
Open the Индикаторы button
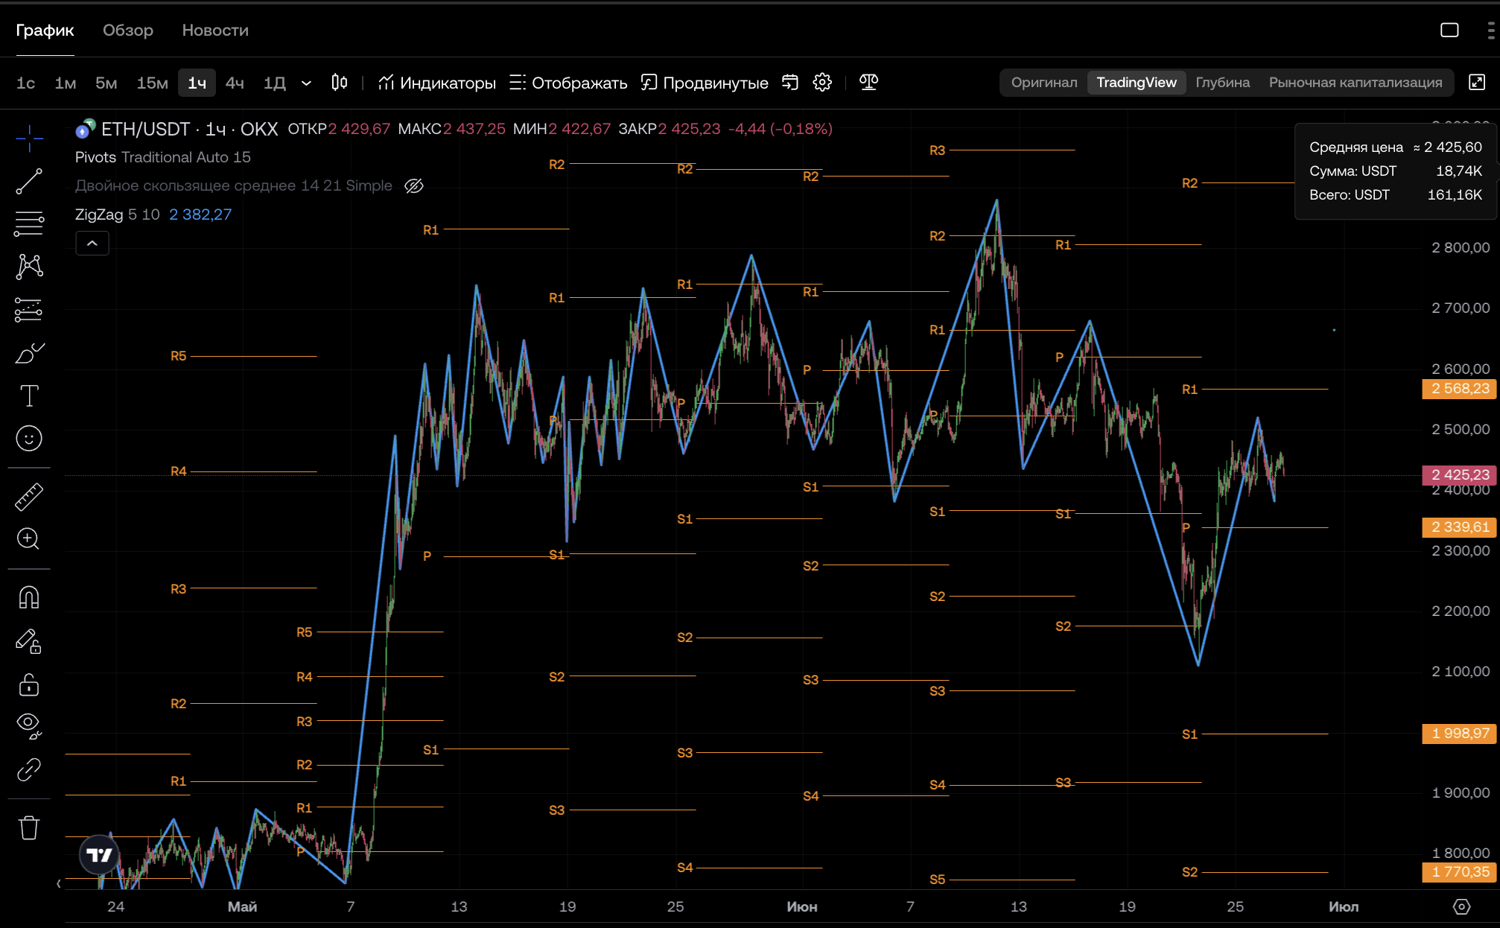(436, 83)
